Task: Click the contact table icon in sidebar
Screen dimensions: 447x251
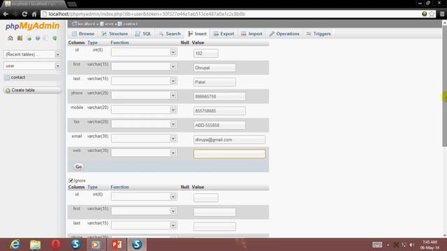Action: [x=7, y=77]
